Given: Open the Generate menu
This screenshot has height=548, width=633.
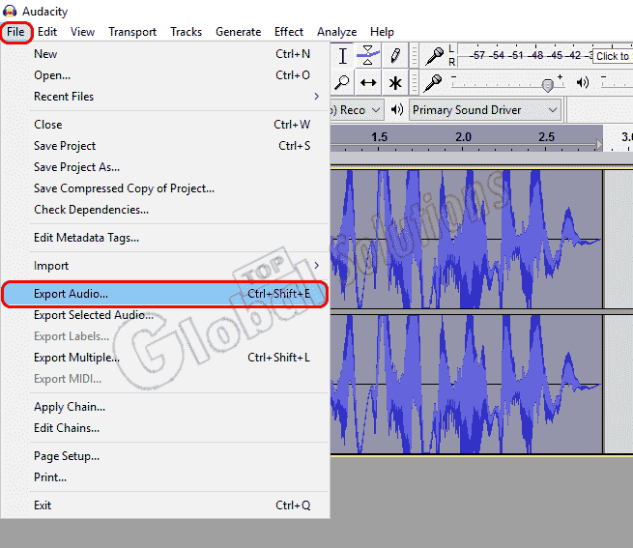Looking at the screenshot, I should click(238, 32).
